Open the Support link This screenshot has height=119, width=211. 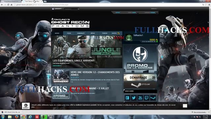point(118,13)
